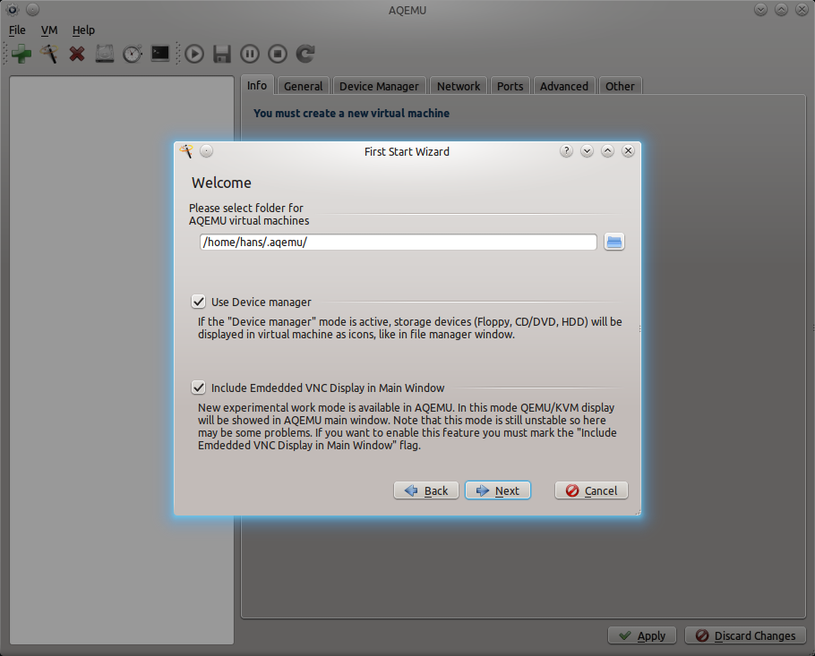Open the VM creation wizard wand icon
815x656 pixels.
point(49,54)
